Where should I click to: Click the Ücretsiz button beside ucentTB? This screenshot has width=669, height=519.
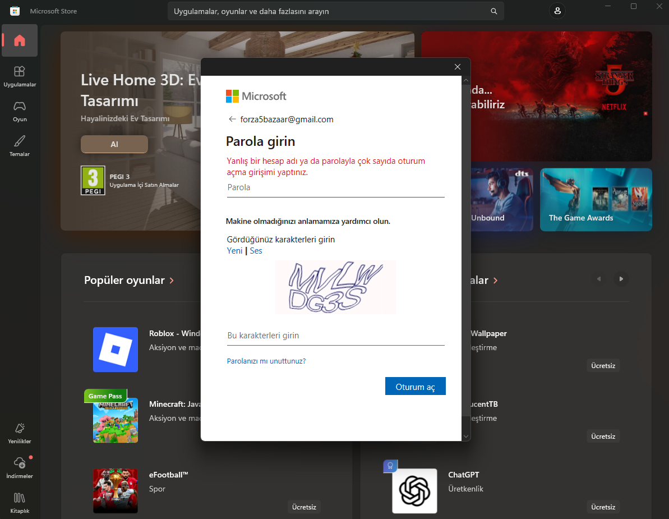click(x=603, y=436)
